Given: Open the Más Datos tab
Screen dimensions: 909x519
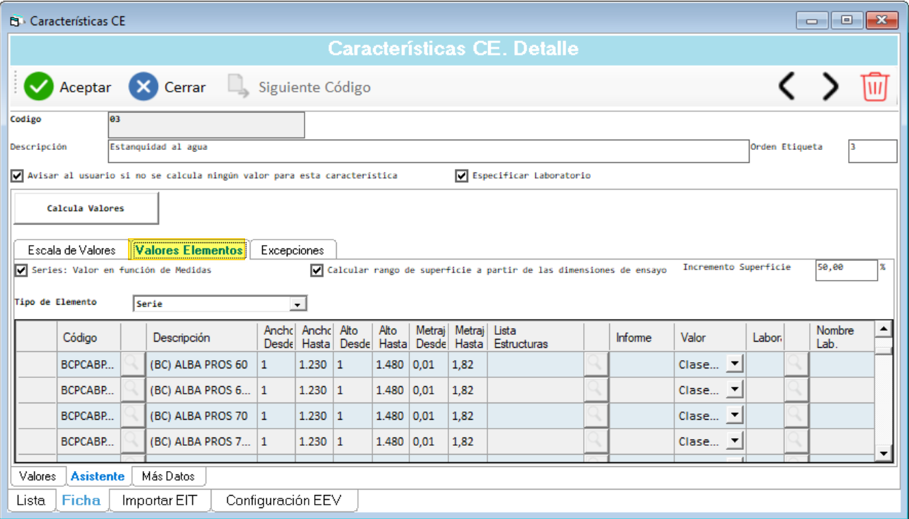Looking at the screenshot, I should pos(168,476).
